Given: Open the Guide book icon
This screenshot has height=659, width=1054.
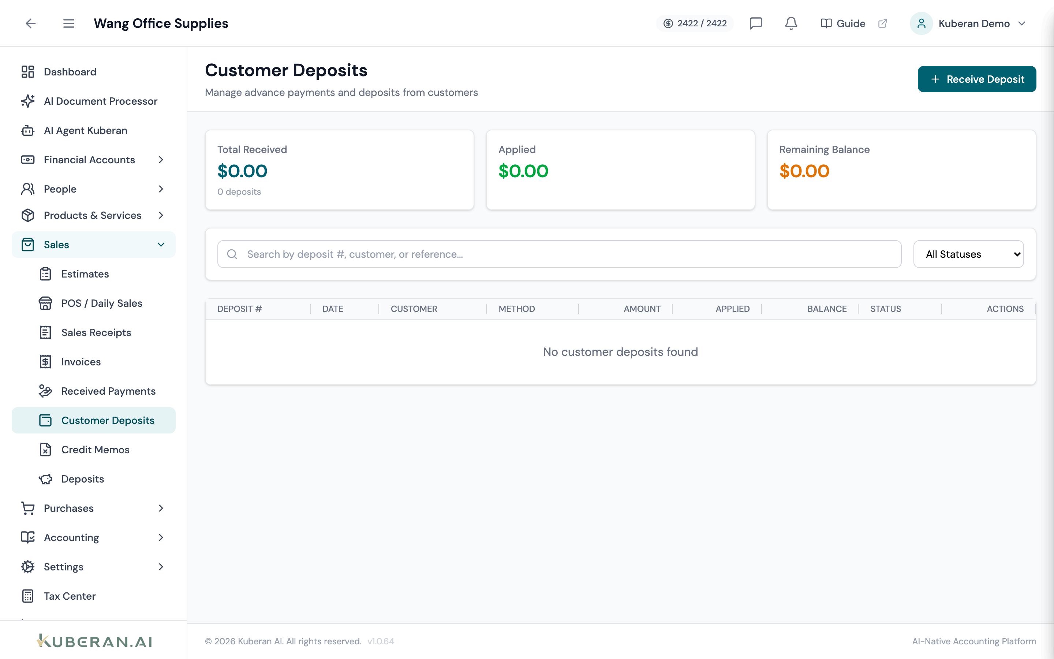Looking at the screenshot, I should [826, 23].
